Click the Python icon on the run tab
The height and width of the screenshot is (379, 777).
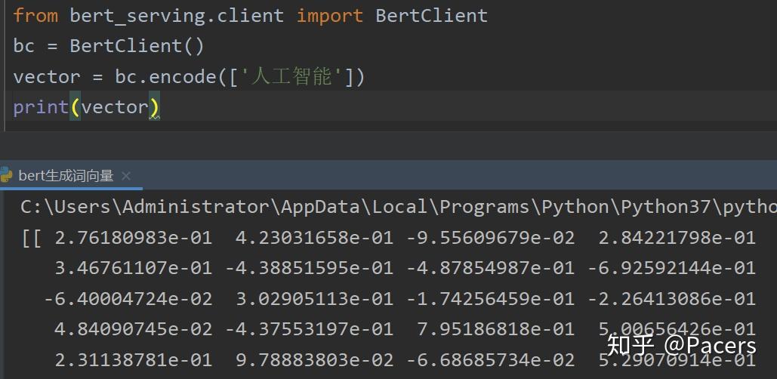7,176
